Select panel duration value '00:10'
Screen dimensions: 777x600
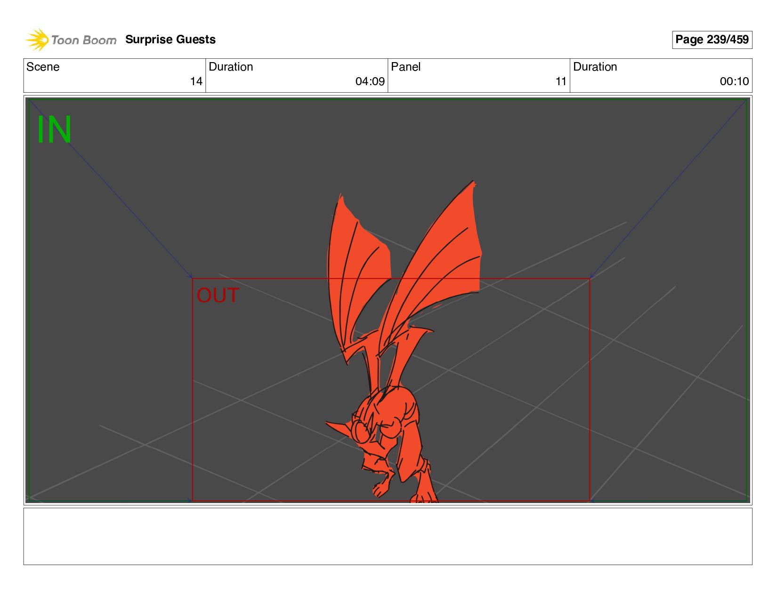(734, 81)
